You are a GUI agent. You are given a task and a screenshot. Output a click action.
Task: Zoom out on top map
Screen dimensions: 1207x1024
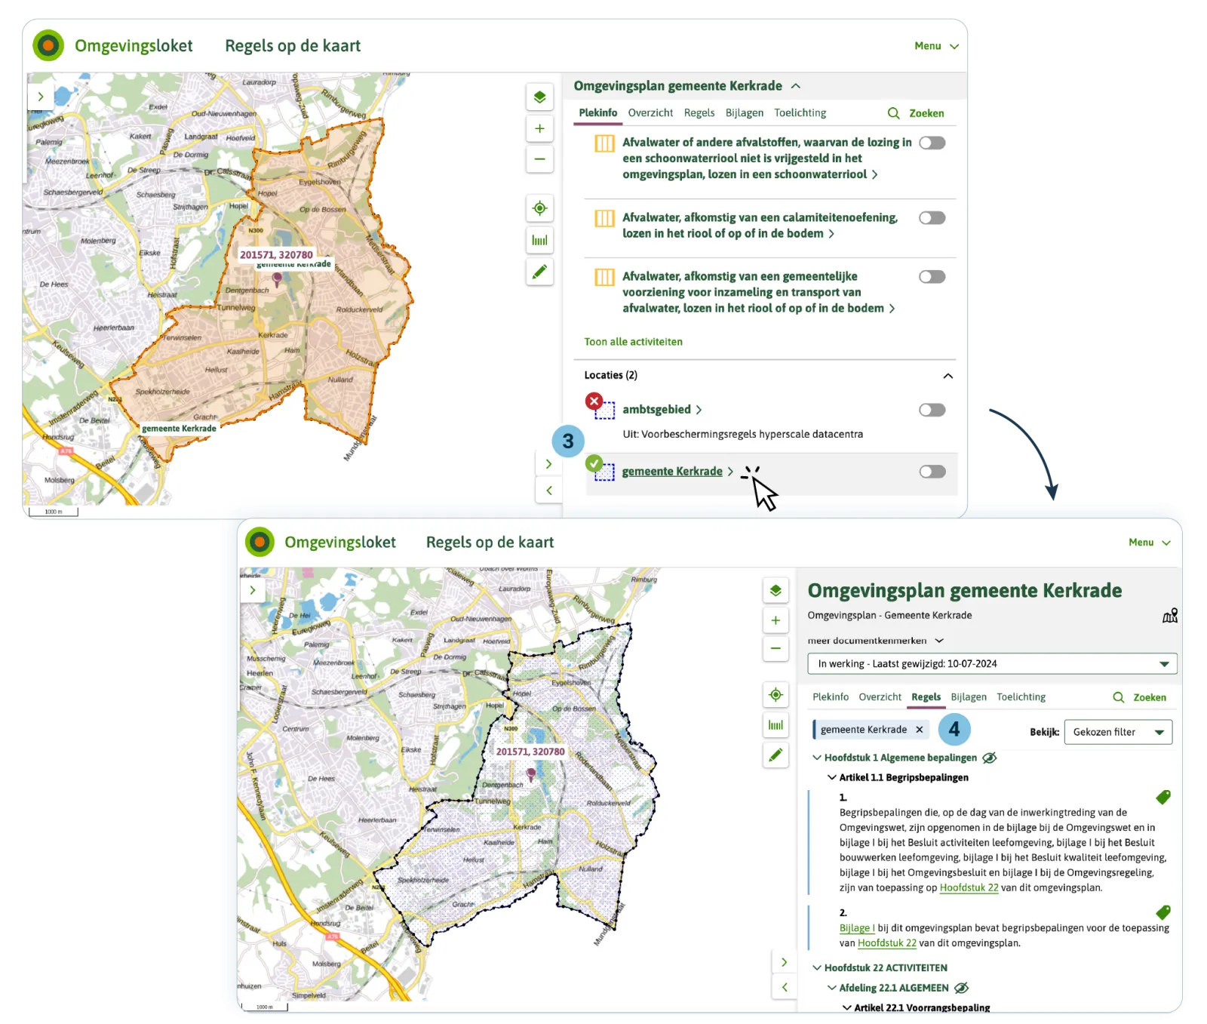[539, 159]
